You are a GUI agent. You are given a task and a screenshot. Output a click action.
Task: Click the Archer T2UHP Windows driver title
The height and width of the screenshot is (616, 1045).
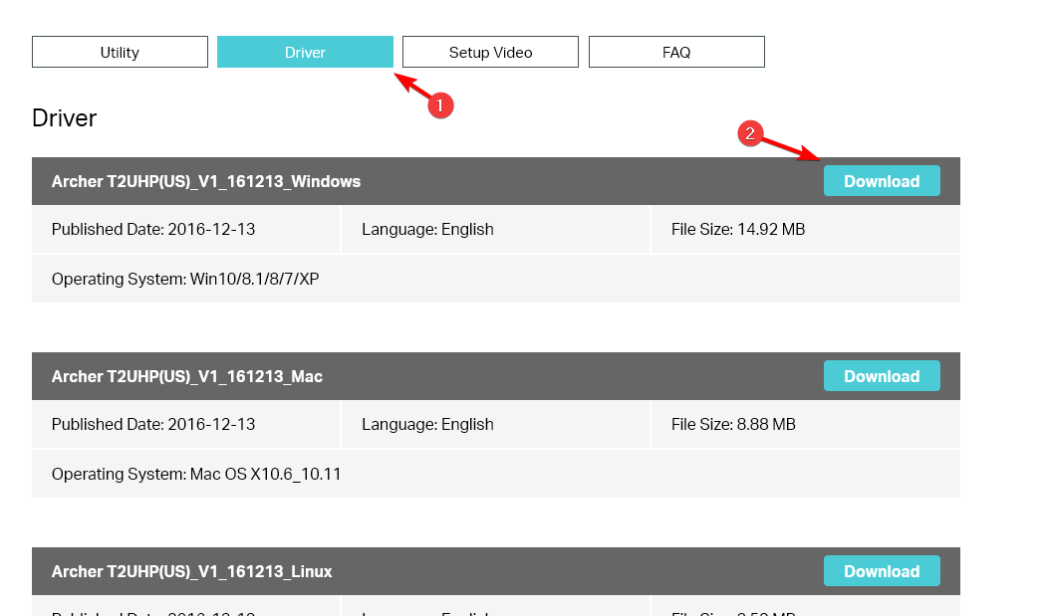[206, 181]
